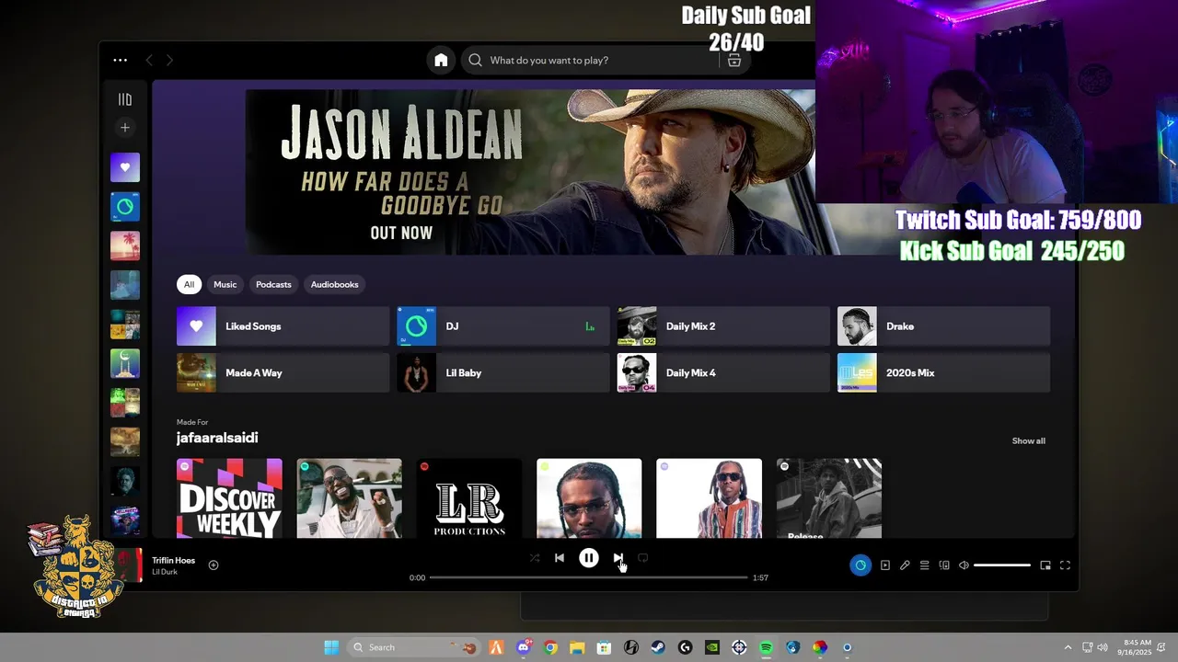Click the blue DJ button in player
This screenshot has width=1178, height=662.
pos(860,565)
